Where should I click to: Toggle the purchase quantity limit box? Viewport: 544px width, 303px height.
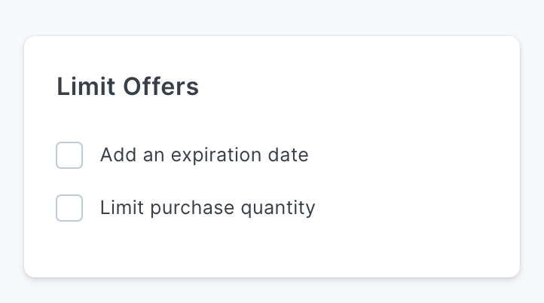[69, 208]
